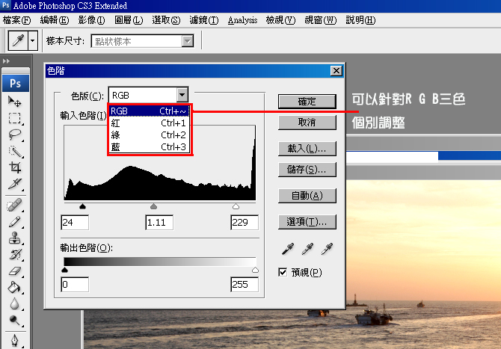The width and height of the screenshot is (501, 349).
Task: Open the 色版 channel dropdown arrow
Action: point(182,95)
